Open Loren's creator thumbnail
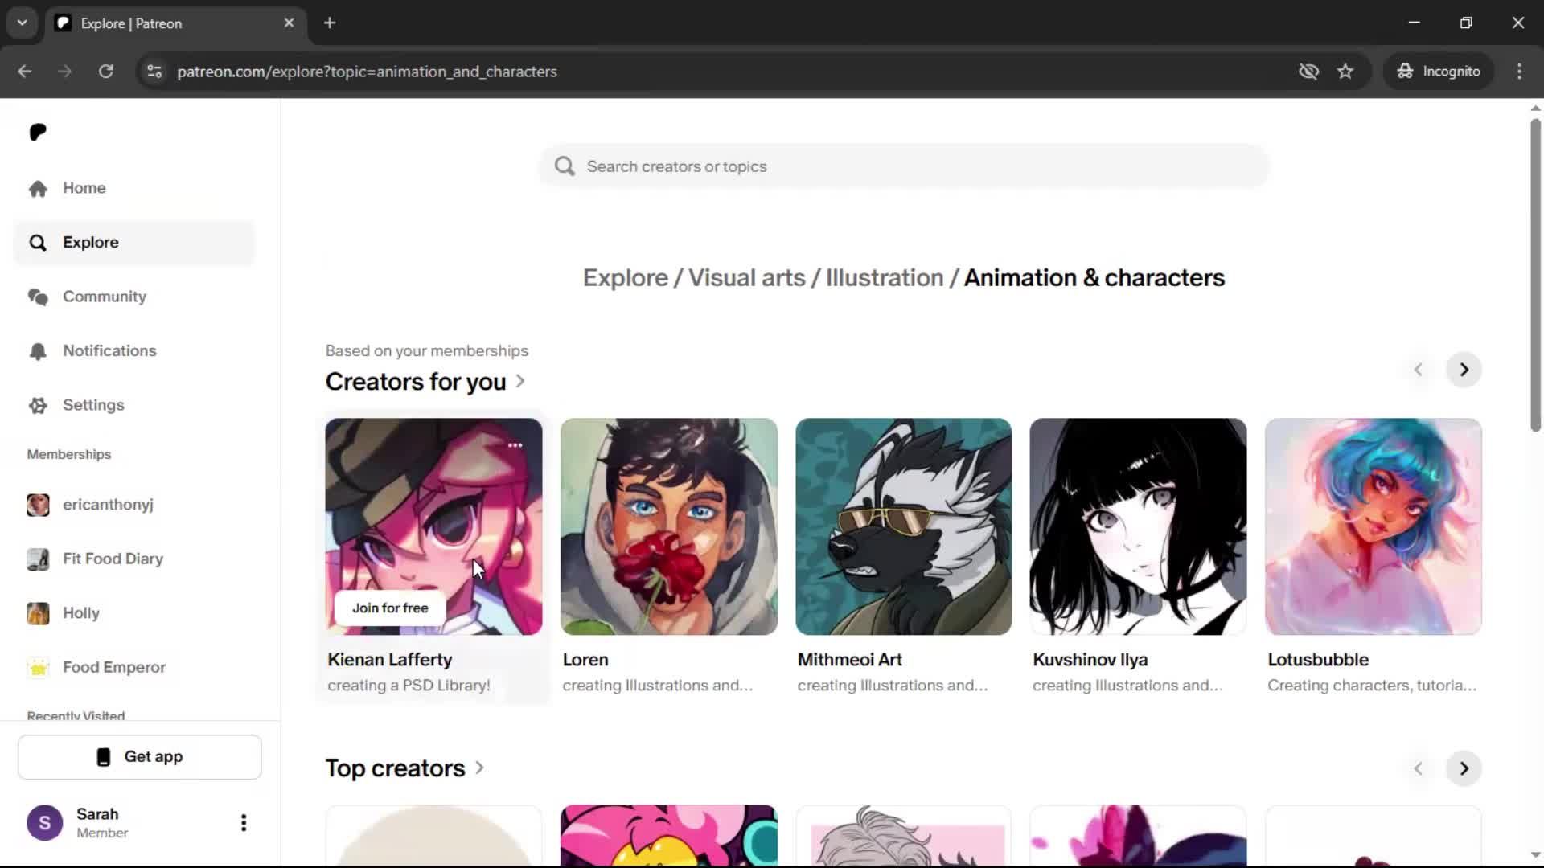1544x868 pixels. (x=669, y=526)
